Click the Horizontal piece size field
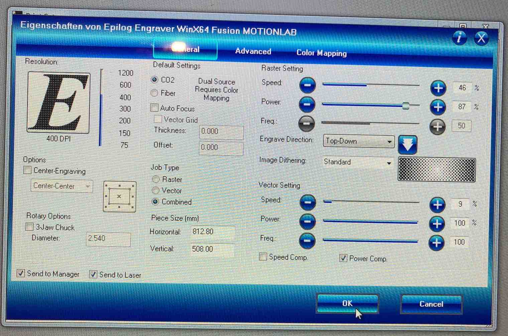Screen dimensions: 508x336 click(x=213, y=231)
